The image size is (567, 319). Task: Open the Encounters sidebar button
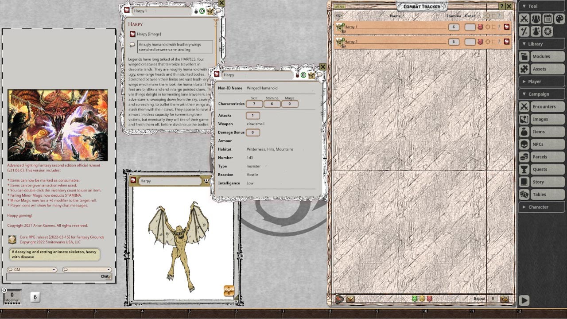(542, 107)
